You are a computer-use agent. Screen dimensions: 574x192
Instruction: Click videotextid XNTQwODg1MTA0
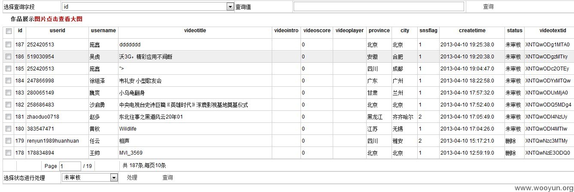pyautogui.click(x=547, y=45)
